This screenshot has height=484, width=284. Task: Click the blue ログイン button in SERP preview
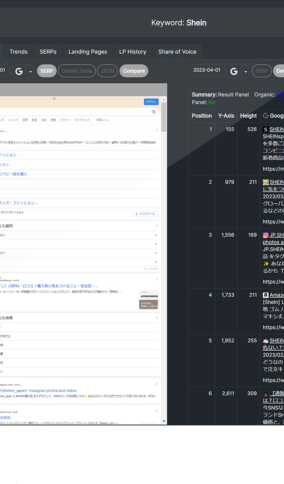click(151, 102)
